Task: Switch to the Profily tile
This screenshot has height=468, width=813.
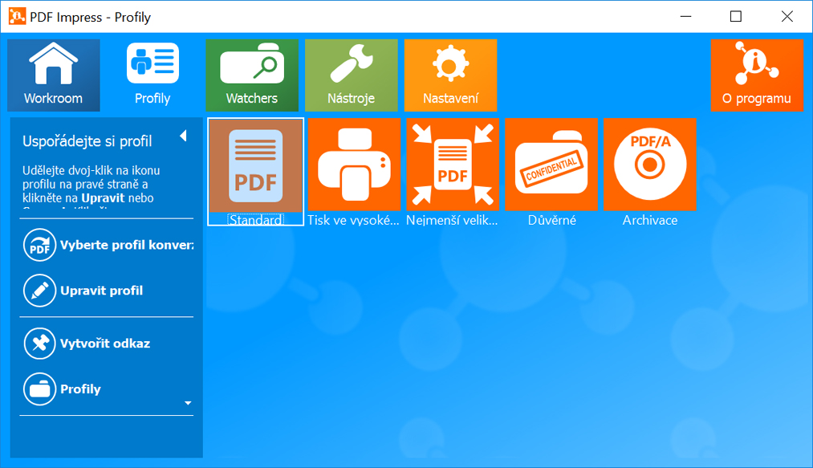Action: [x=152, y=75]
